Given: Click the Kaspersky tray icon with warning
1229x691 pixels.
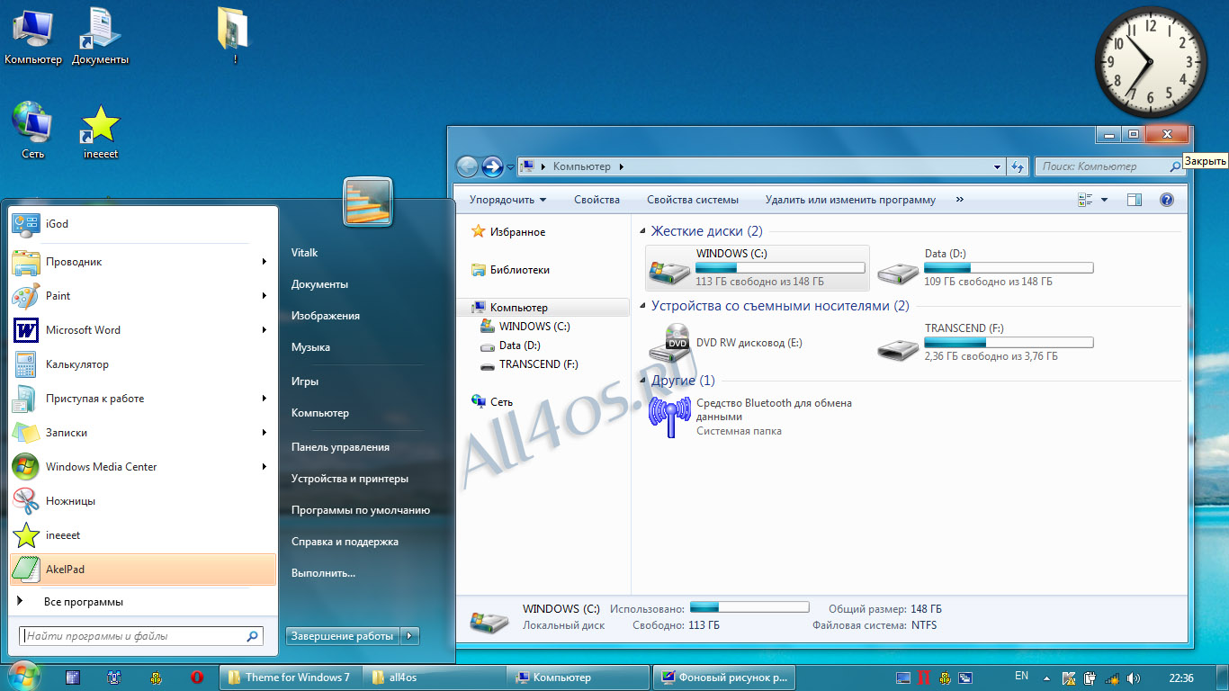Looking at the screenshot, I should coord(1069,678).
